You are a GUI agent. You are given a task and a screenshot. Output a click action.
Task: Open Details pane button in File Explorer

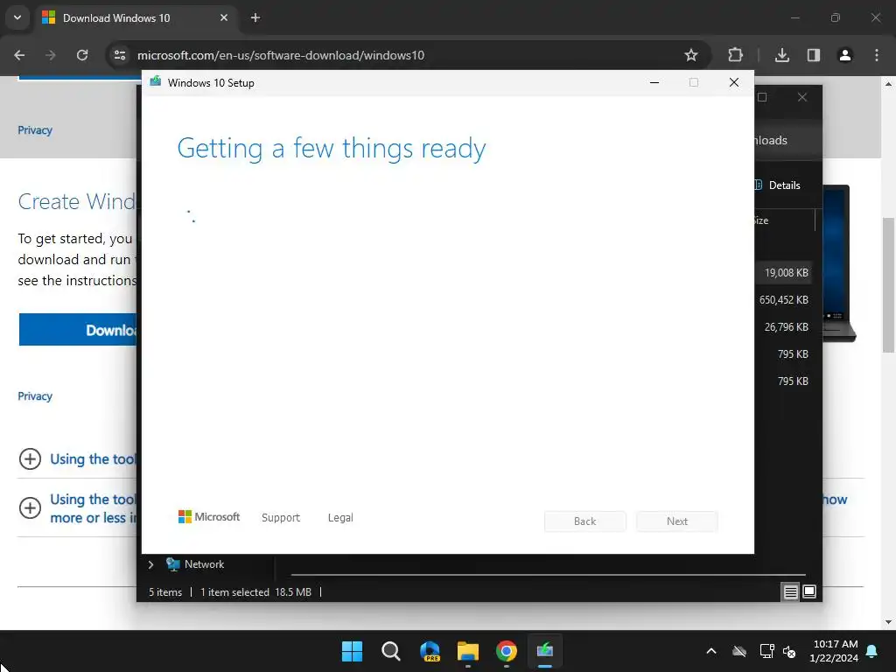pos(777,185)
